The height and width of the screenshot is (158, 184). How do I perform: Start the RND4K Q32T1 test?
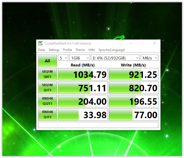pyautogui.click(x=48, y=101)
